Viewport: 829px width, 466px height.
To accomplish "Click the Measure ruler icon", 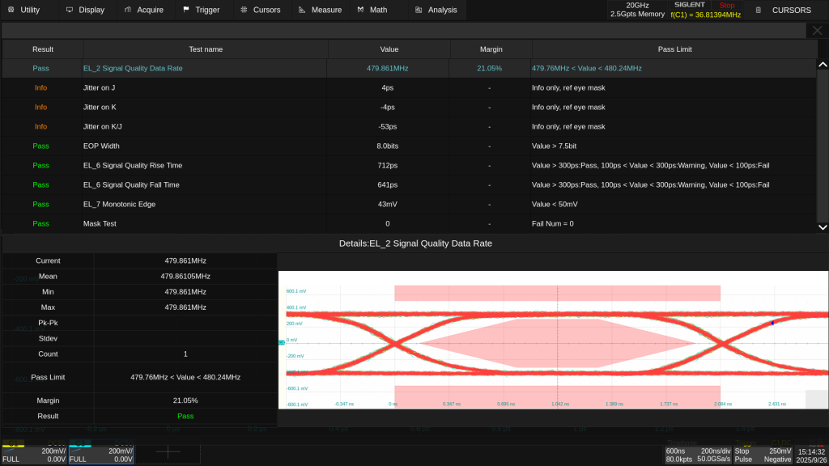I will (x=302, y=10).
